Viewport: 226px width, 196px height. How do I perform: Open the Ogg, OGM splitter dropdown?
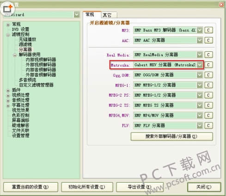tap(200, 75)
